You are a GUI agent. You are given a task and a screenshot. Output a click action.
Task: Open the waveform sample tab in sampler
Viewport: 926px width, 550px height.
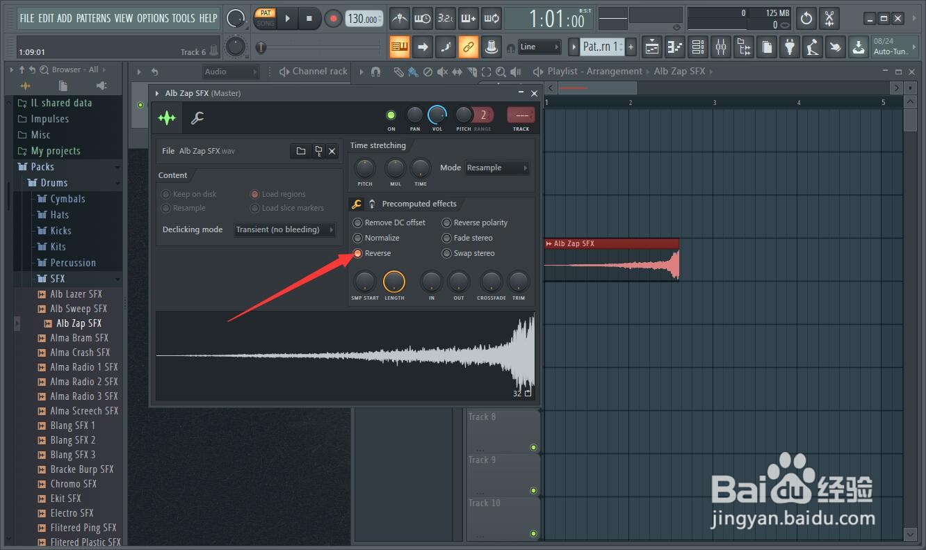167,118
